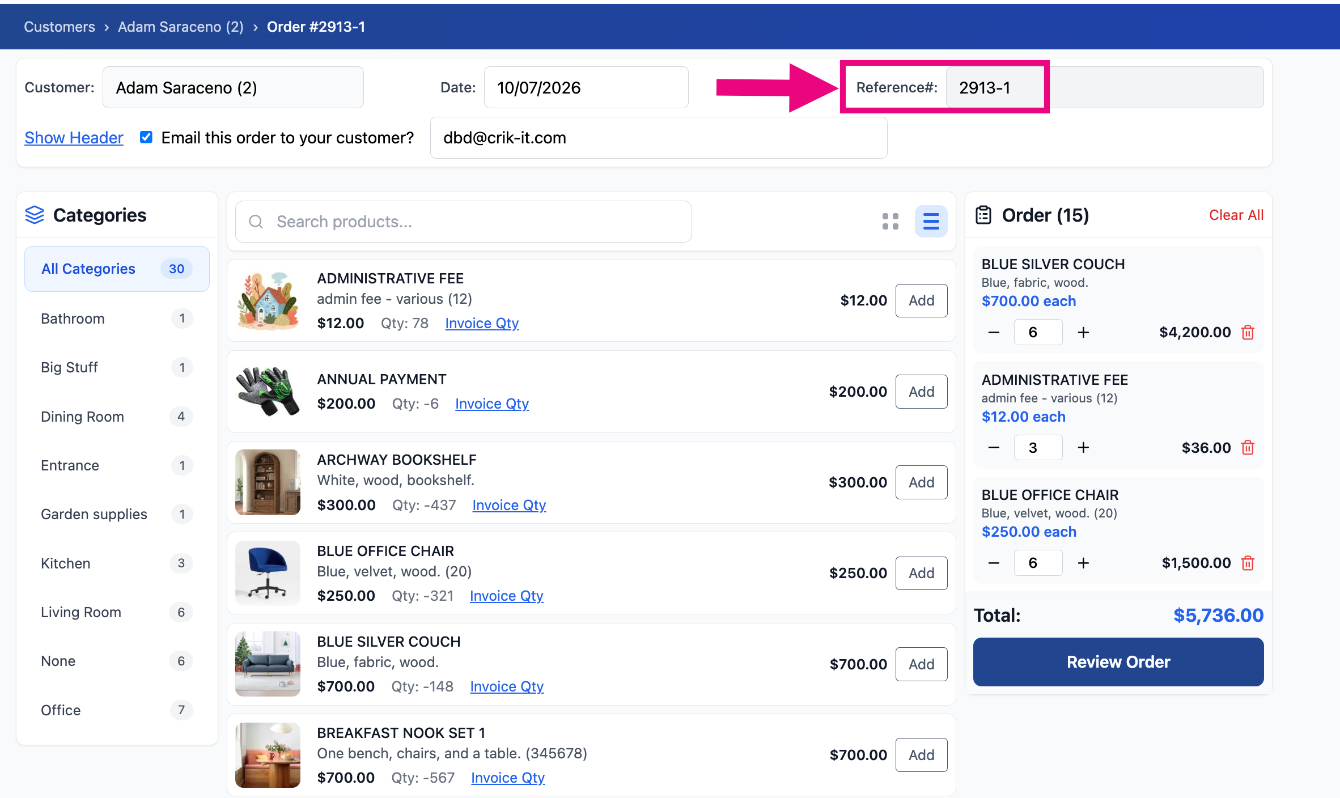Increase Blue Office Chair order quantity
The image size is (1340, 798).
point(1083,563)
